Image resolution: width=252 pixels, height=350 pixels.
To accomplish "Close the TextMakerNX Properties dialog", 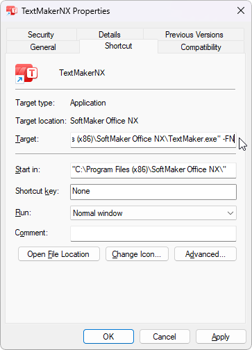I will point(241,10).
